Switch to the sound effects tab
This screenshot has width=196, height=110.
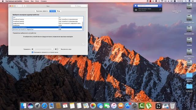[x=42, y=11]
